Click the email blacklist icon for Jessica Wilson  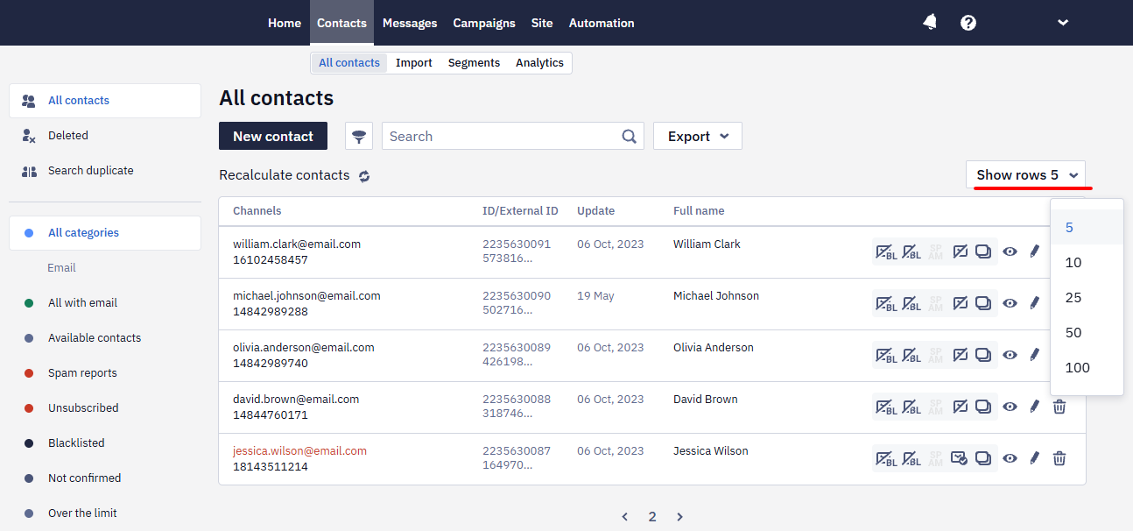886,459
